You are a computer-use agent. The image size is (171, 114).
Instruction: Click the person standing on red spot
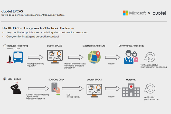(10, 59)
